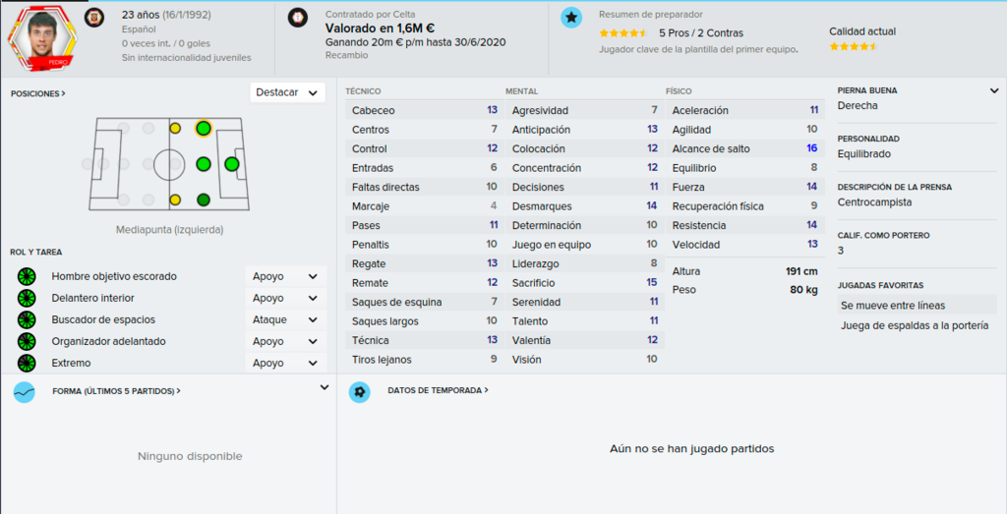1007x514 pixels.
Task: Open the Datos de temporada link
Action: [438, 390]
